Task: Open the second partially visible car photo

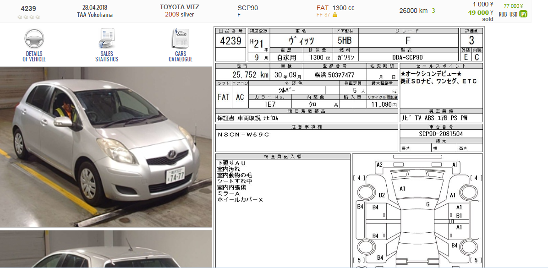Action: pos(106,249)
